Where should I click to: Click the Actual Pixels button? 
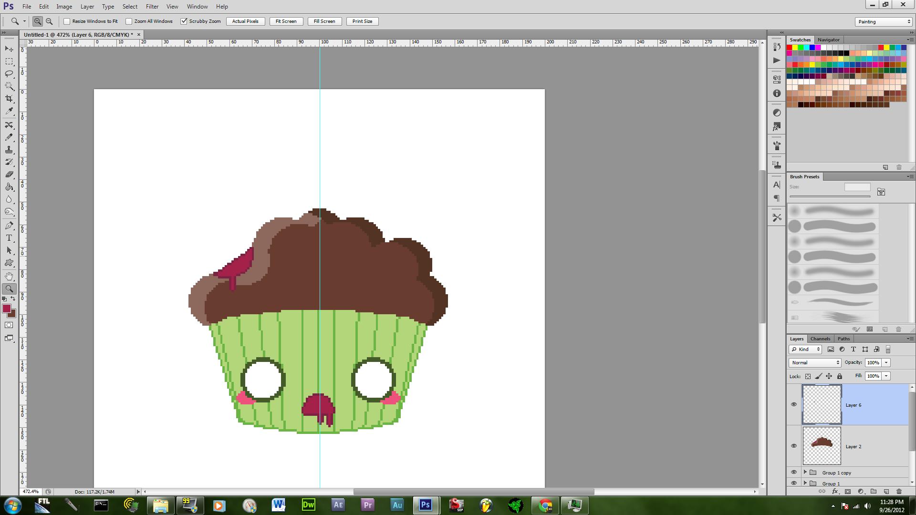tap(245, 21)
